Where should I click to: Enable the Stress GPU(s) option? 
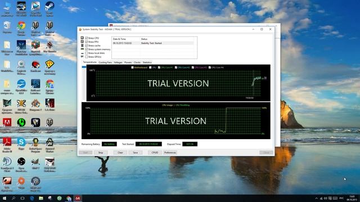(x=87, y=57)
